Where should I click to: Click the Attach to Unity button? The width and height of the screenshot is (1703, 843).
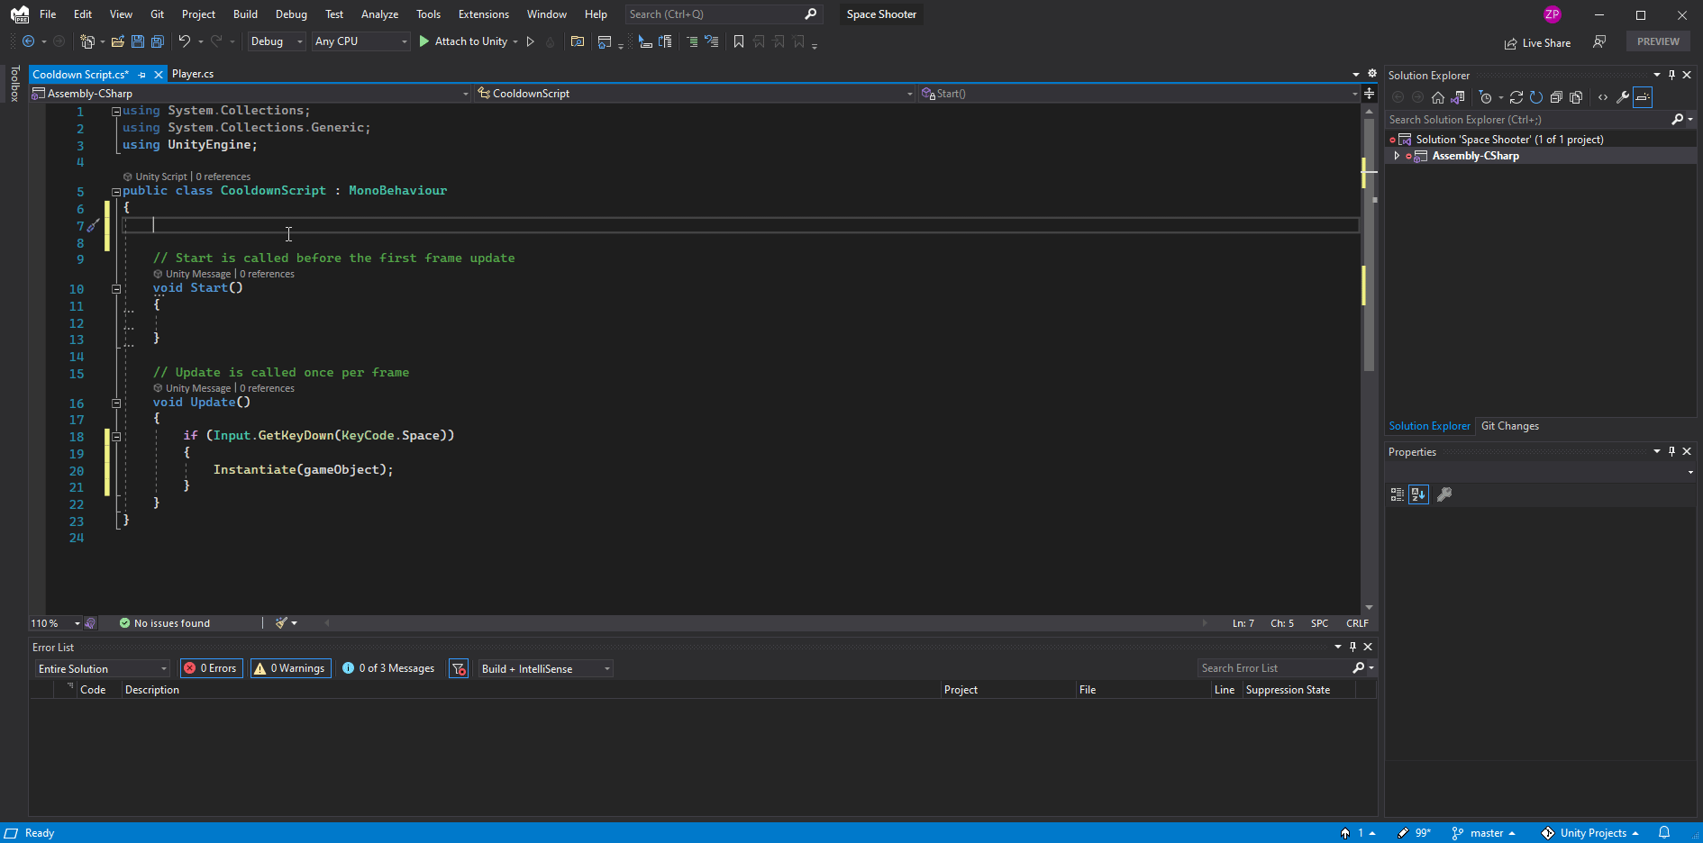pyautogui.click(x=468, y=41)
